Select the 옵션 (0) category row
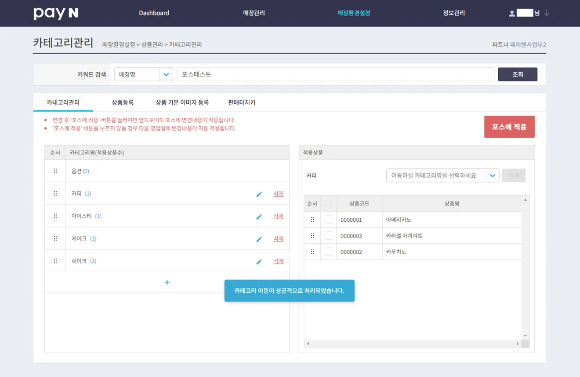 167,171
